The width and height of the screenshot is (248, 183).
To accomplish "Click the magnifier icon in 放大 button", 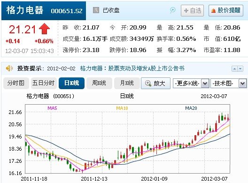I will pyautogui.click(x=148, y=83).
